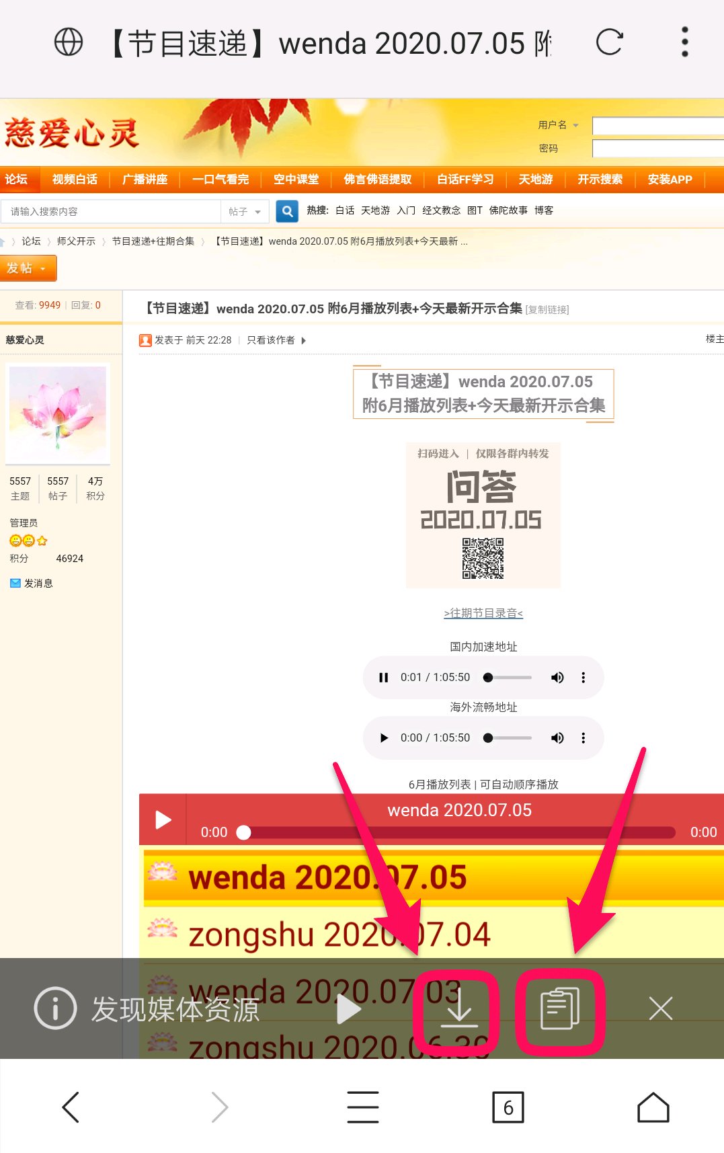Click hot search term 佛陀故事
This screenshot has width=724, height=1153.
click(508, 210)
